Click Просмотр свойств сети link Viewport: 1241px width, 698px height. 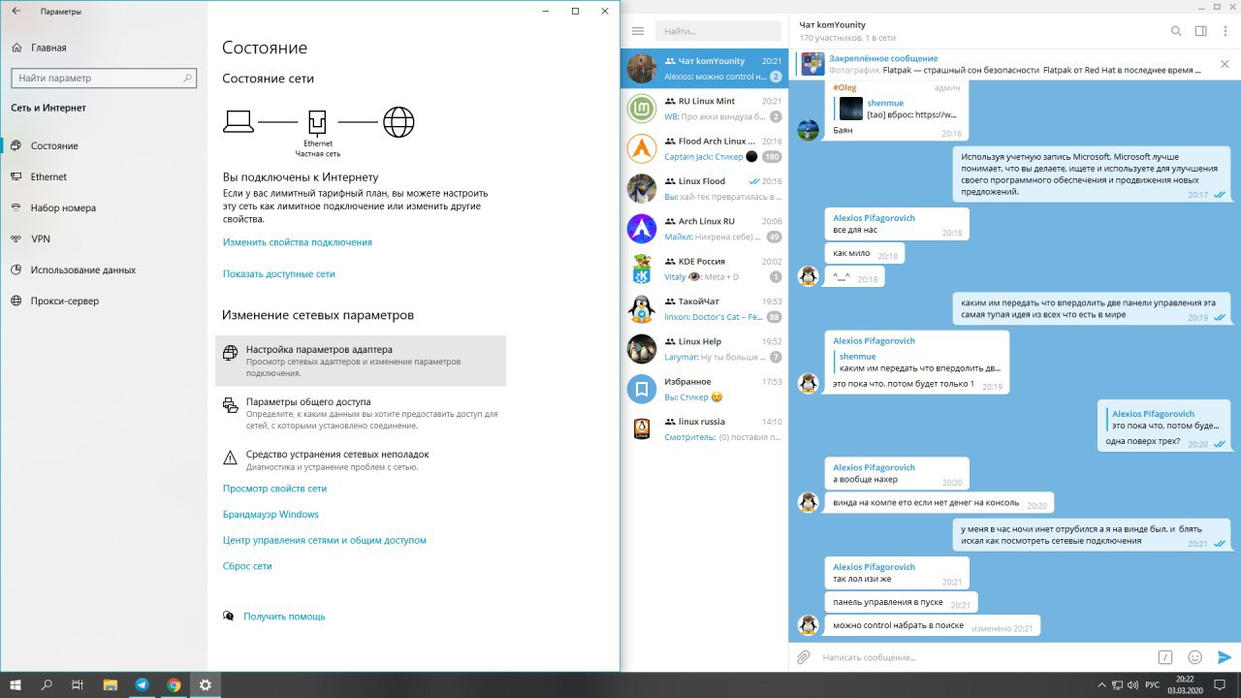(274, 489)
